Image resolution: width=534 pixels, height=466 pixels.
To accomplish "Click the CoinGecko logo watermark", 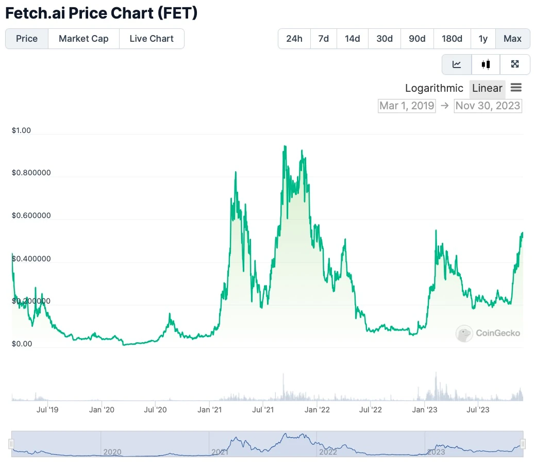I will [x=488, y=334].
